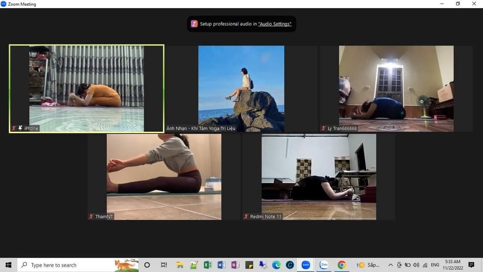
Task: Select the ThamNT participant video tile
Action: 164,177
